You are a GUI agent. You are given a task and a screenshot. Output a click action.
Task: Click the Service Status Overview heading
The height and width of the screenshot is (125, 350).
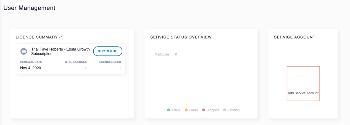181,37
